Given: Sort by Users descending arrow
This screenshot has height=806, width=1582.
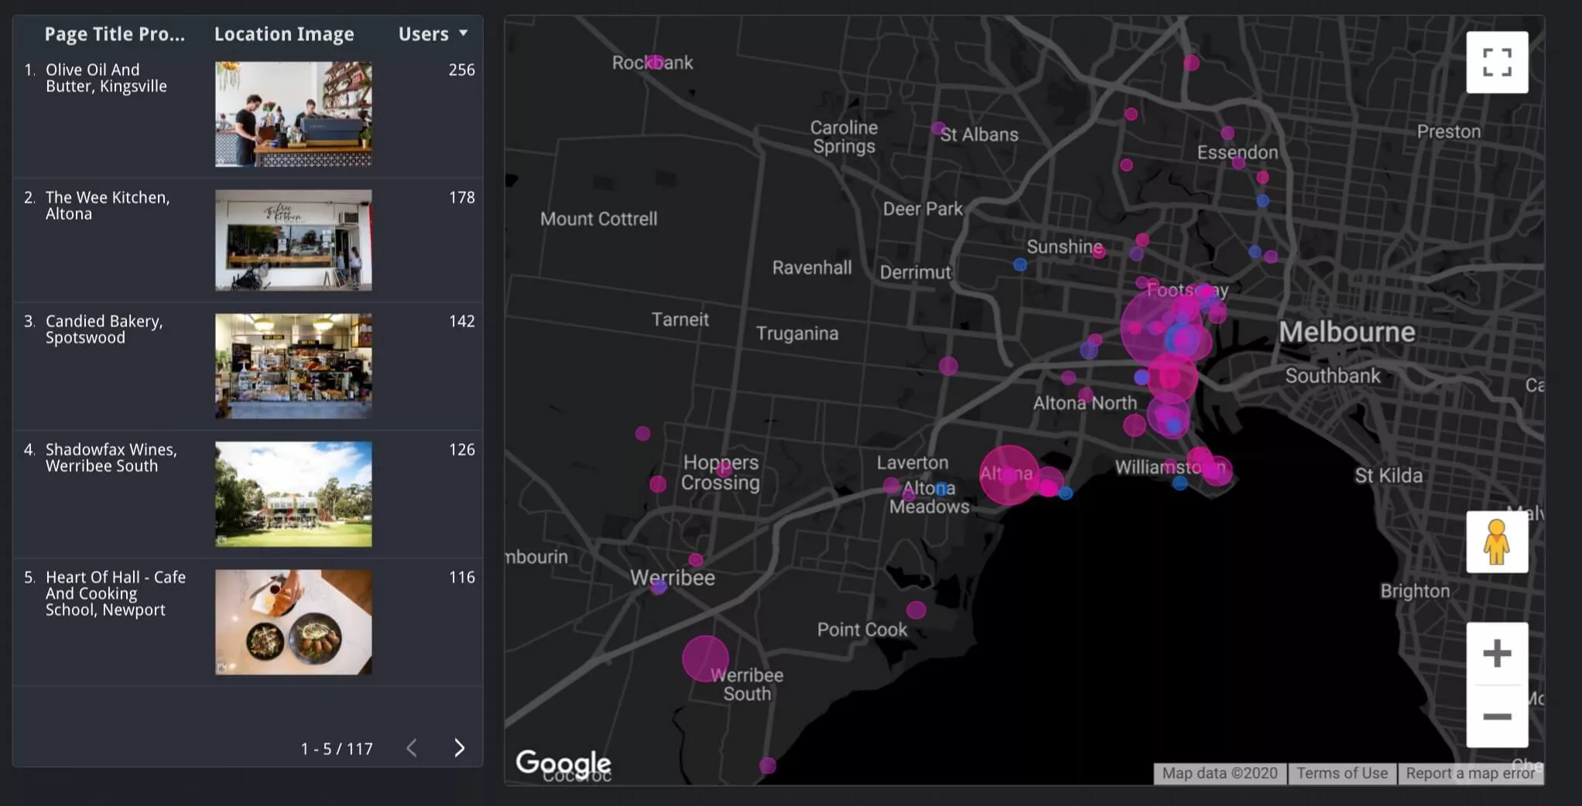Looking at the screenshot, I should [464, 33].
